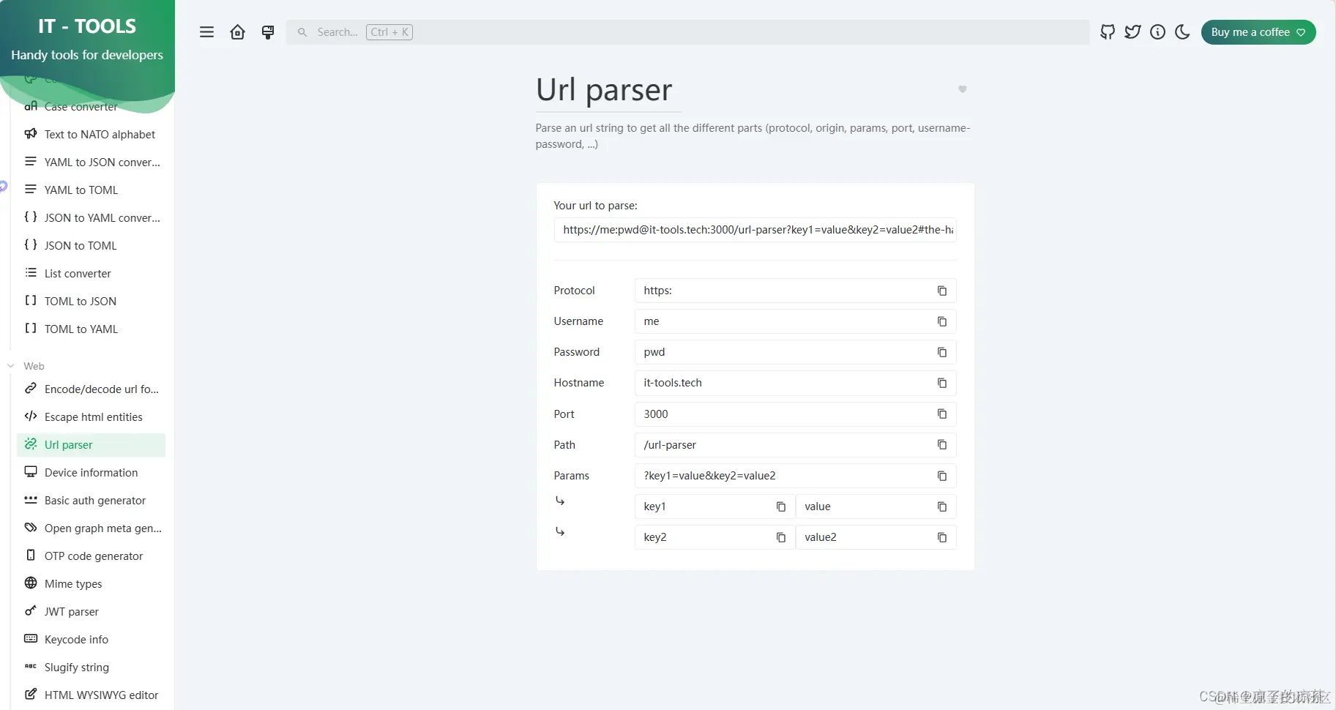Viewport: 1336px width, 710px height.
Task: Copy the Username value
Action: pyautogui.click(x=942, y=321)
